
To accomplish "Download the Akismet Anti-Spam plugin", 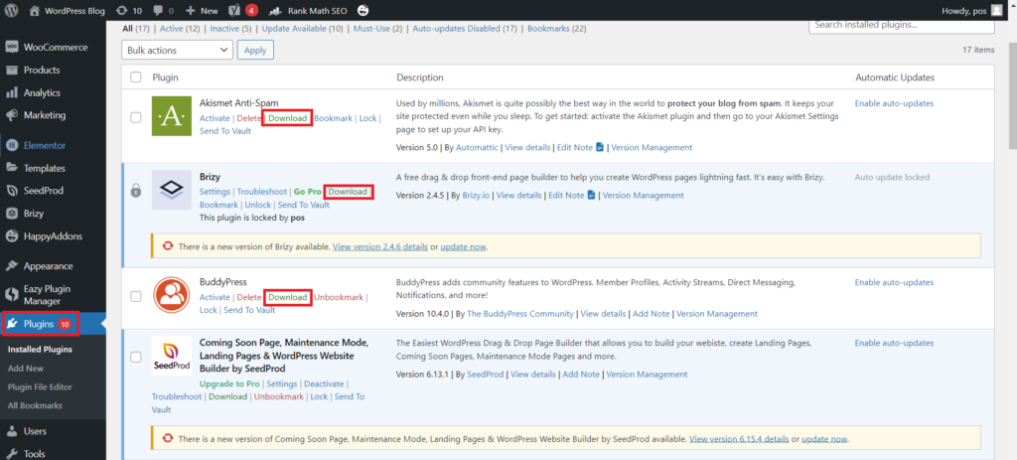I will pyautogui.click(x=287, y=118).
